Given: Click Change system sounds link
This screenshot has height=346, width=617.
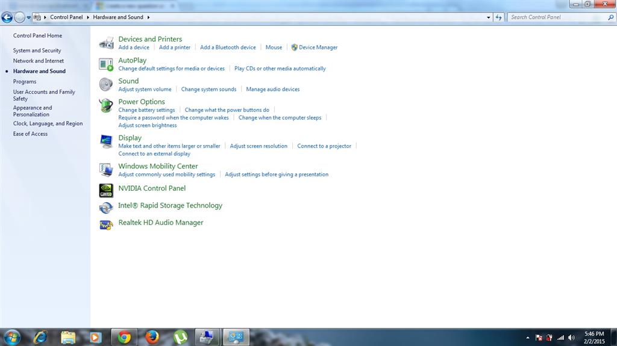Looking at the screenshot, I should (208, 89).
